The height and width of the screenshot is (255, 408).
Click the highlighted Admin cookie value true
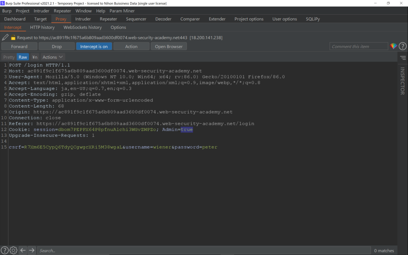point(187,130)
